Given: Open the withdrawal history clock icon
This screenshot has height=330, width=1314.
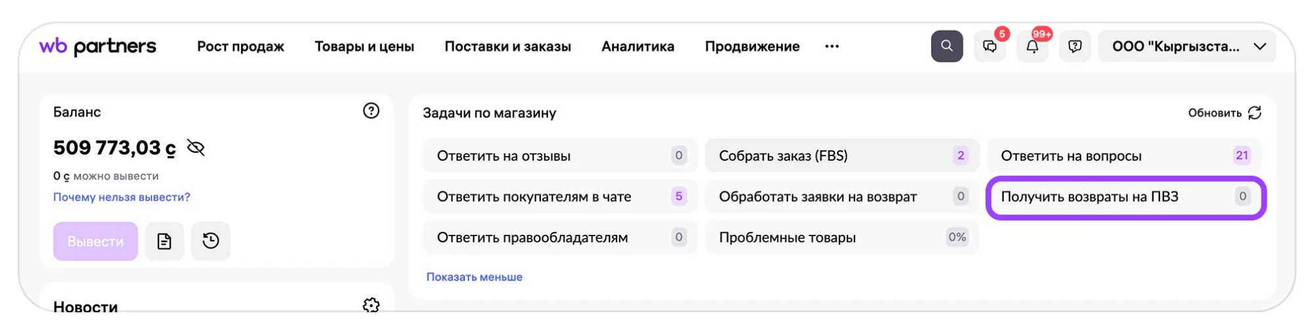Looking at the screenshot, I should point(210,241).
